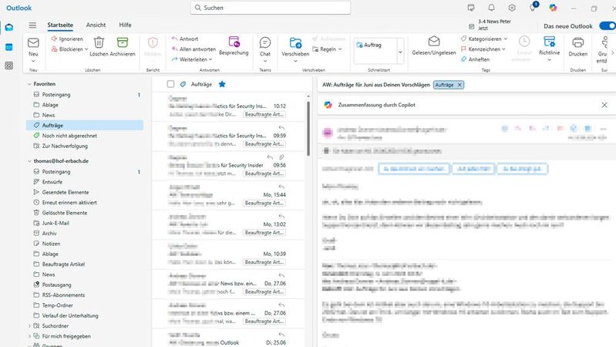This screenshot has height=347, width=616.
Task: Open the My Day icon in the title bar
Action: [x=471, y=8]
